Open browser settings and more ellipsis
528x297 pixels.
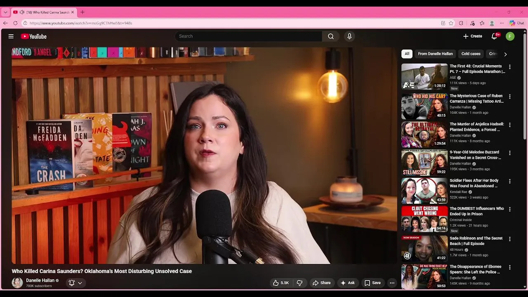coord(502,23)
